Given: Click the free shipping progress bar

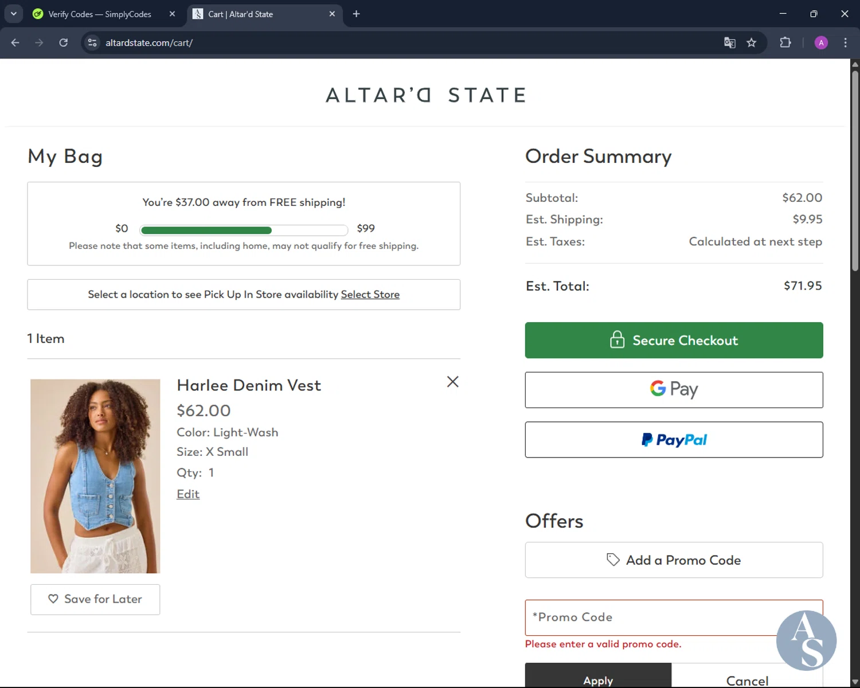Looking at the screenshot, I should tap(244, 230).
